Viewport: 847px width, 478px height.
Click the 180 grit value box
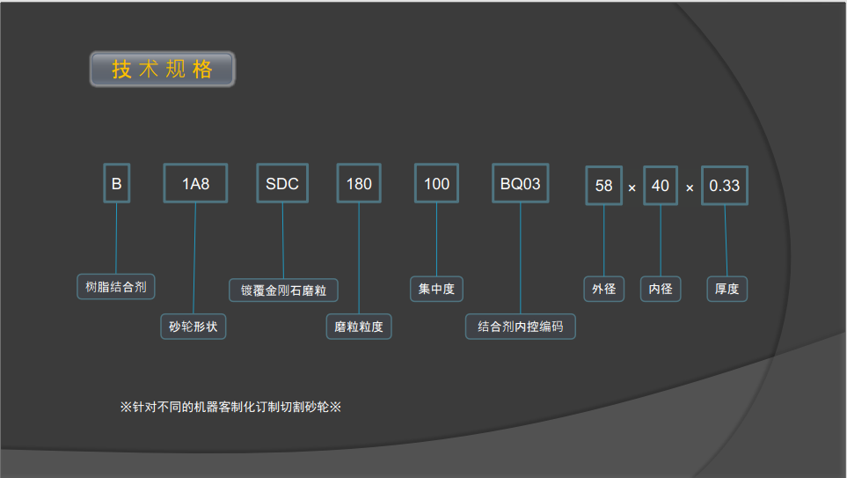click(359, 184)
